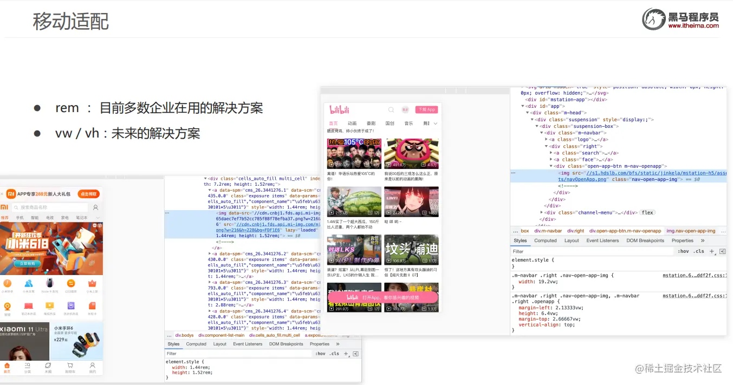Click new style rule plus icon in Xiaomi DevTools

pyautogui.click(x=346, y=354)
